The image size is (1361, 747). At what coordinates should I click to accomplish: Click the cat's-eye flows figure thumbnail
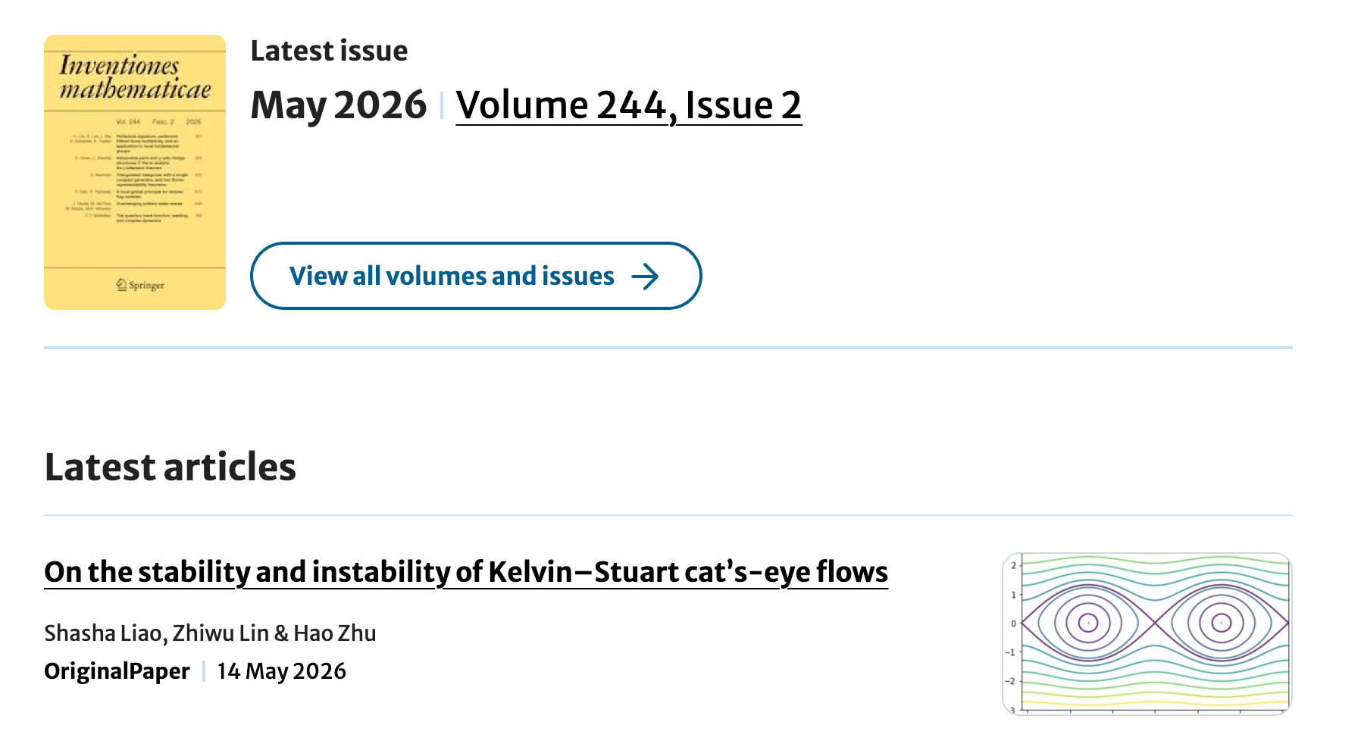(x=1147, y=633)
